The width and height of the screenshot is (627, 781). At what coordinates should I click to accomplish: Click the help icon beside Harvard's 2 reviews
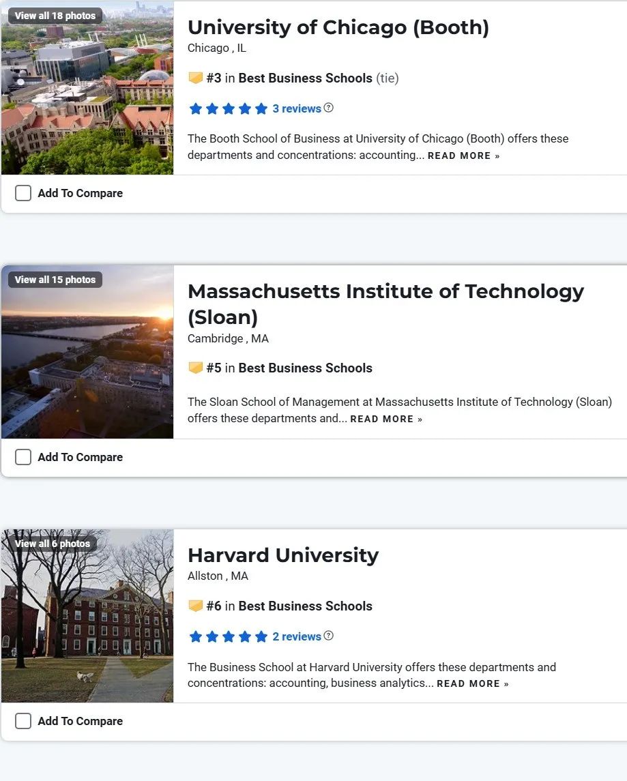click(x=328, y=636)
